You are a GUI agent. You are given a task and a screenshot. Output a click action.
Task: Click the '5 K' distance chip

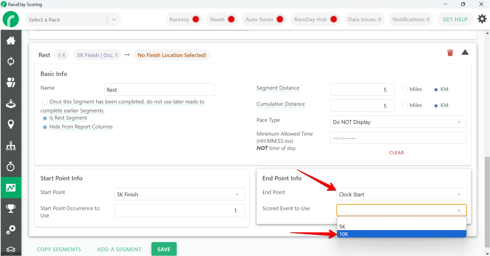[62, 55]
